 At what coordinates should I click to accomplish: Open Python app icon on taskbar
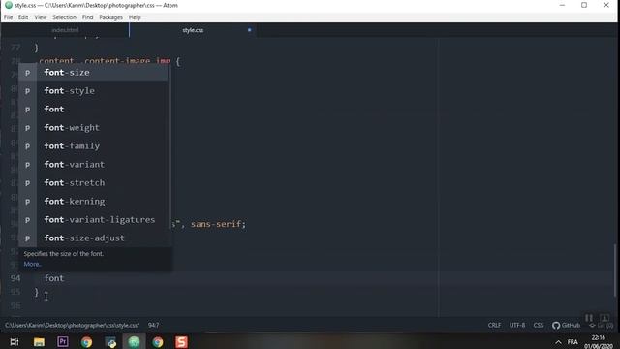(x=110, y=342)
